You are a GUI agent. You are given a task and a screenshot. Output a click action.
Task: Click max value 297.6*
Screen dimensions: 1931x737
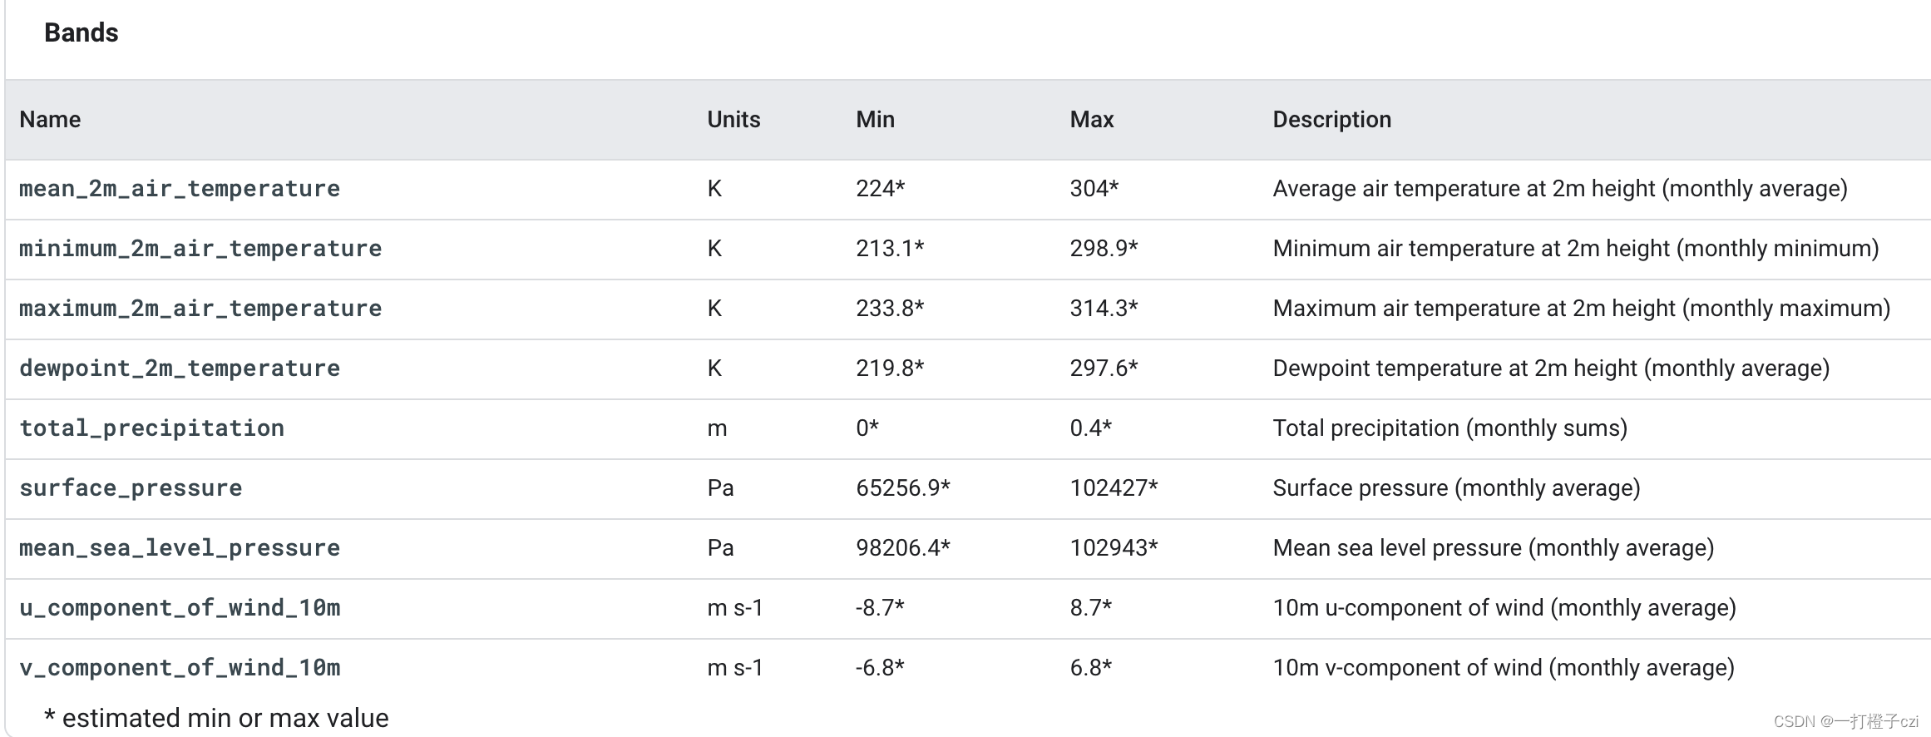tap(1104, 368)
